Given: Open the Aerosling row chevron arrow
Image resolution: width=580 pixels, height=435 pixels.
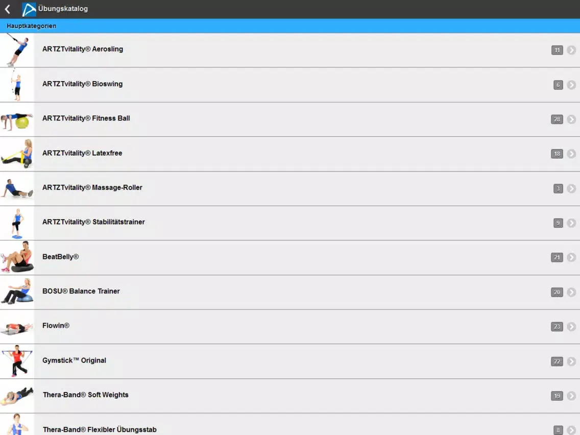Looking at the screenshot, I should tap(571, 50).
